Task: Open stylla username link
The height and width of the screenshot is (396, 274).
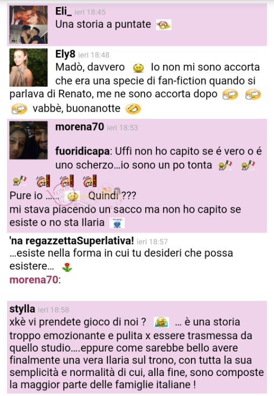Action: coord(22,309)
